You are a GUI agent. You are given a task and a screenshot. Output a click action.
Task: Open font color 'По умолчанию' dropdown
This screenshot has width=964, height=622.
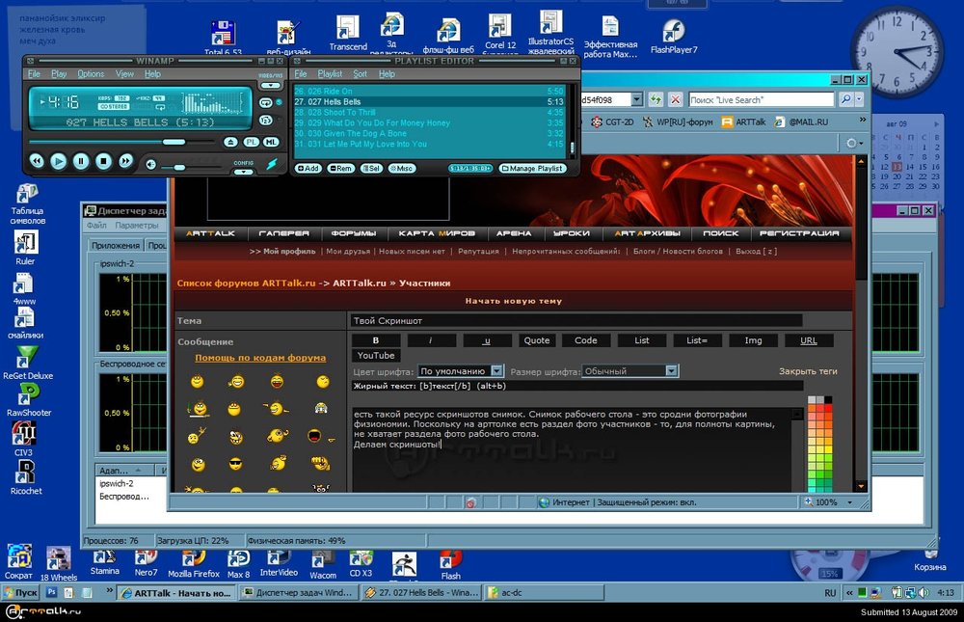point(496,371)
